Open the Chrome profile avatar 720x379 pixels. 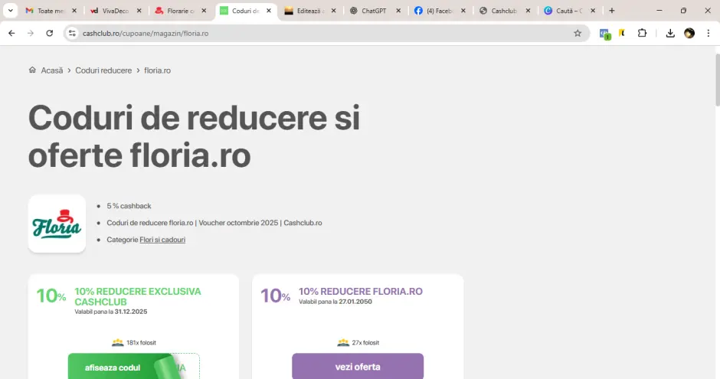click(x=689, y=33)
